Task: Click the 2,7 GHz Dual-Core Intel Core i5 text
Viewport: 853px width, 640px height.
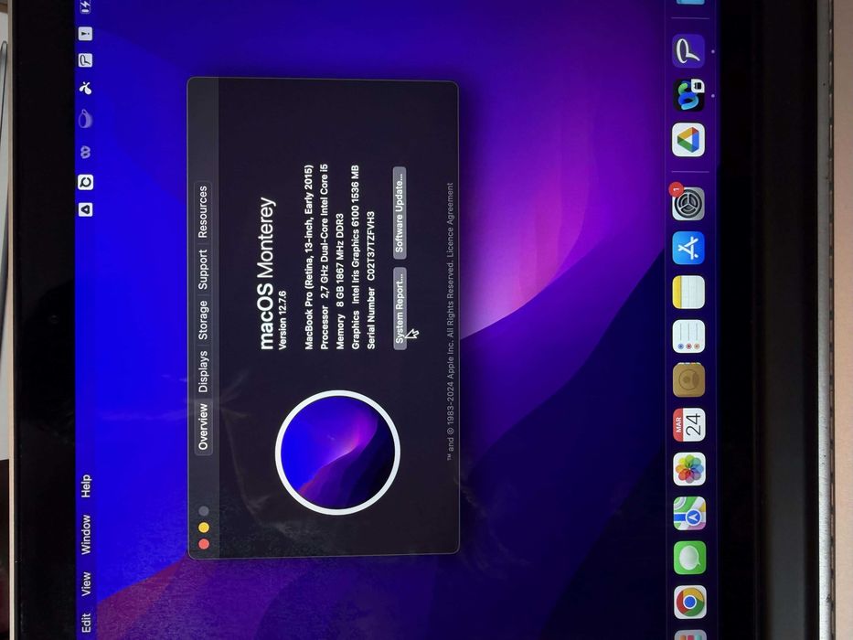Action: (325, 231)
